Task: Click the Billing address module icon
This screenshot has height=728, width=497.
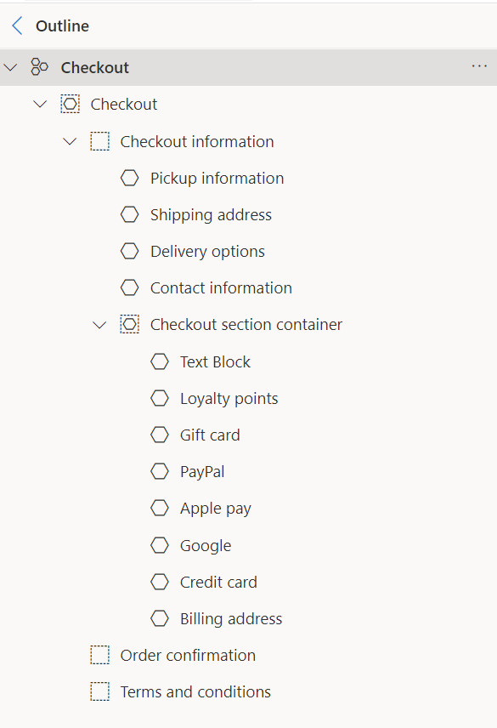Action: (x=160, y=618)
